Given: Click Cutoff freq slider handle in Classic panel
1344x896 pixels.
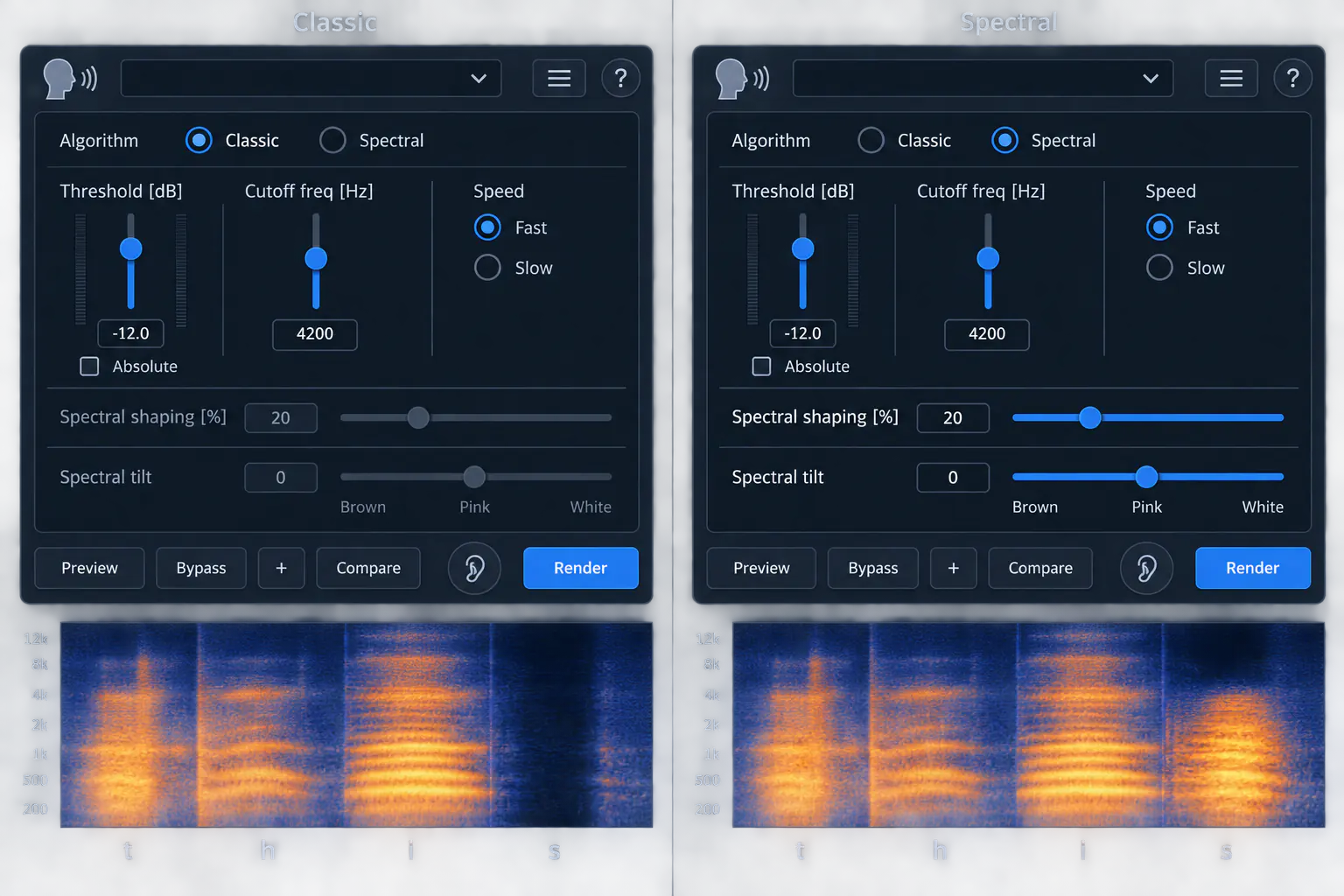Looking at the screenshot, I should click(x=316, y=258).
